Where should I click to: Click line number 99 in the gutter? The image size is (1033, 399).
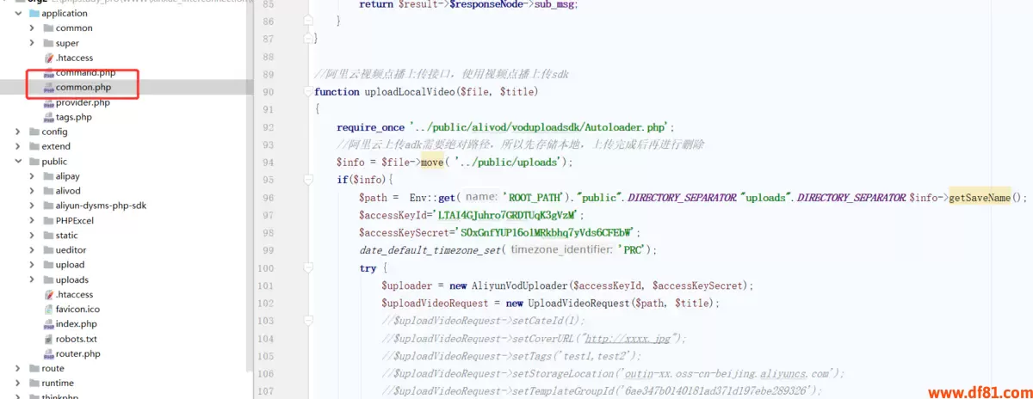(268, 249)
